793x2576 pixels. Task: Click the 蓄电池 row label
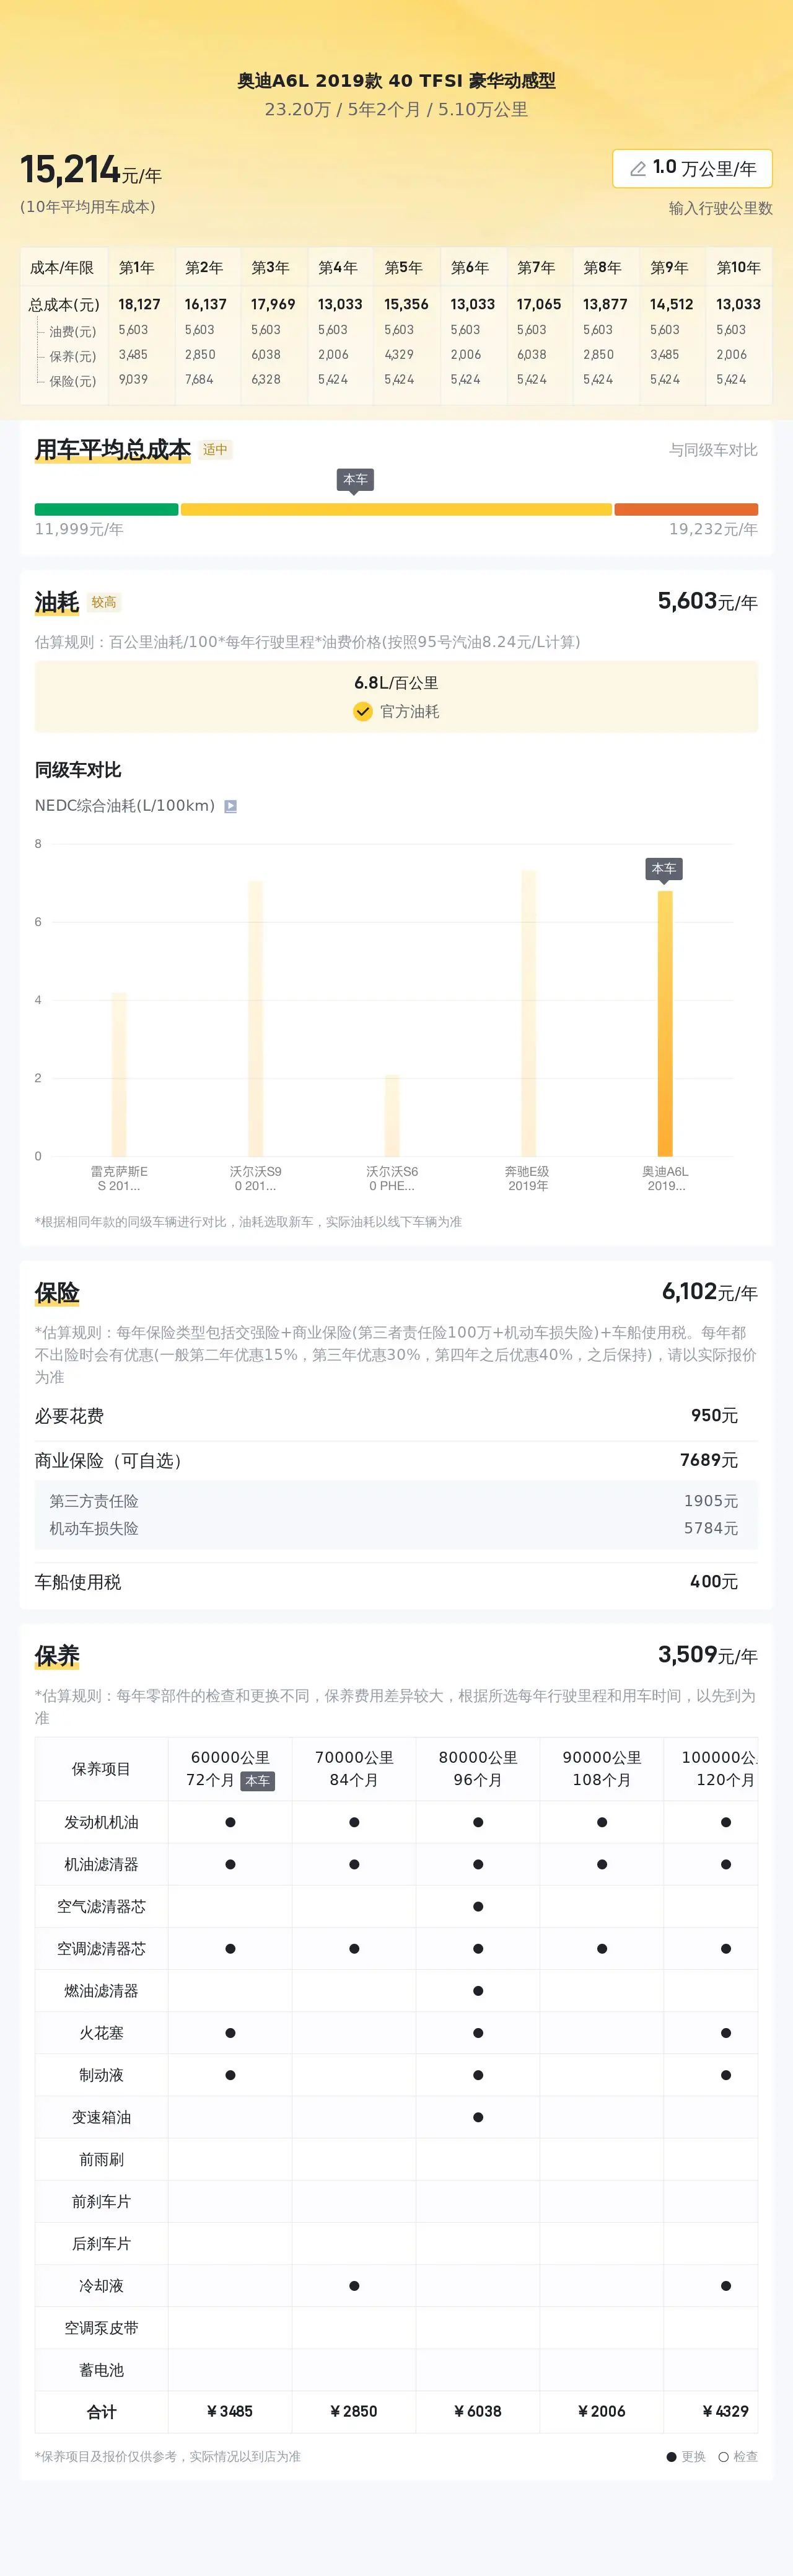point(101,2370)
